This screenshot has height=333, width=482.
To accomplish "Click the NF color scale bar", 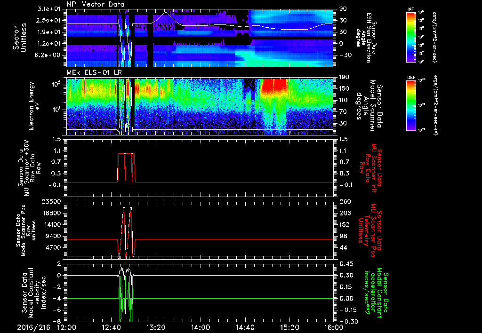I will [411, 37].
